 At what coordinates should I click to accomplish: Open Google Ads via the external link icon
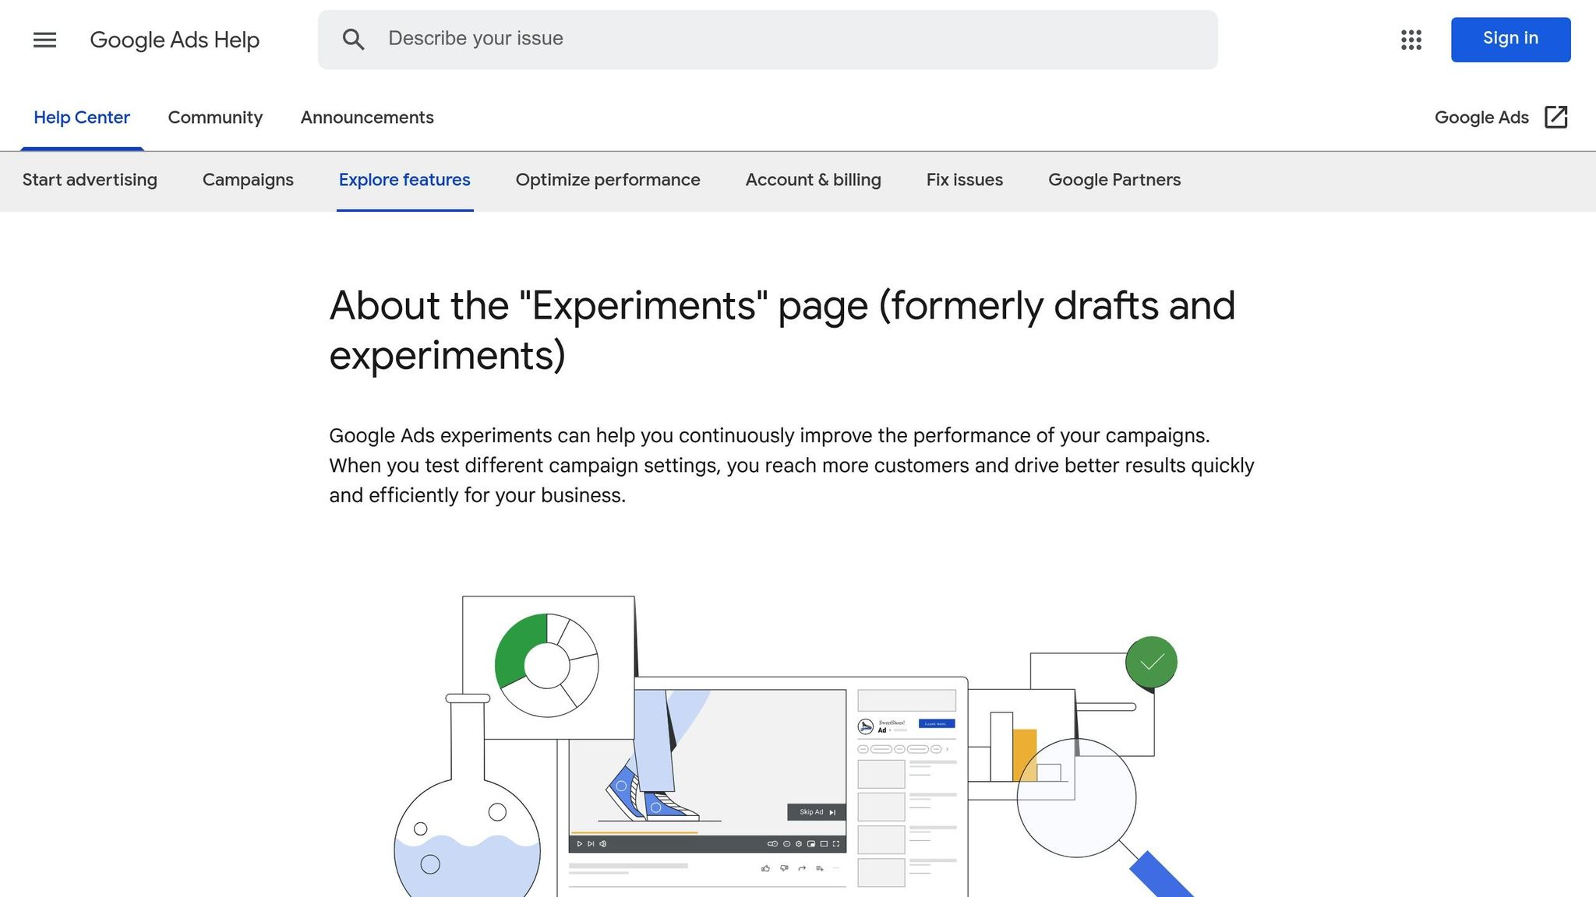click(x=1555, y=117)
